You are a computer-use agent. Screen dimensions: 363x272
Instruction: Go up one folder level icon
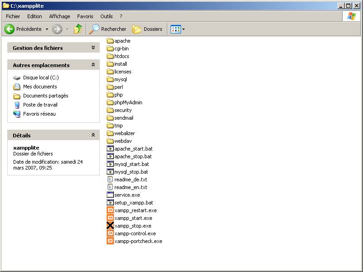pyautogui.click(x=78, y=29)
